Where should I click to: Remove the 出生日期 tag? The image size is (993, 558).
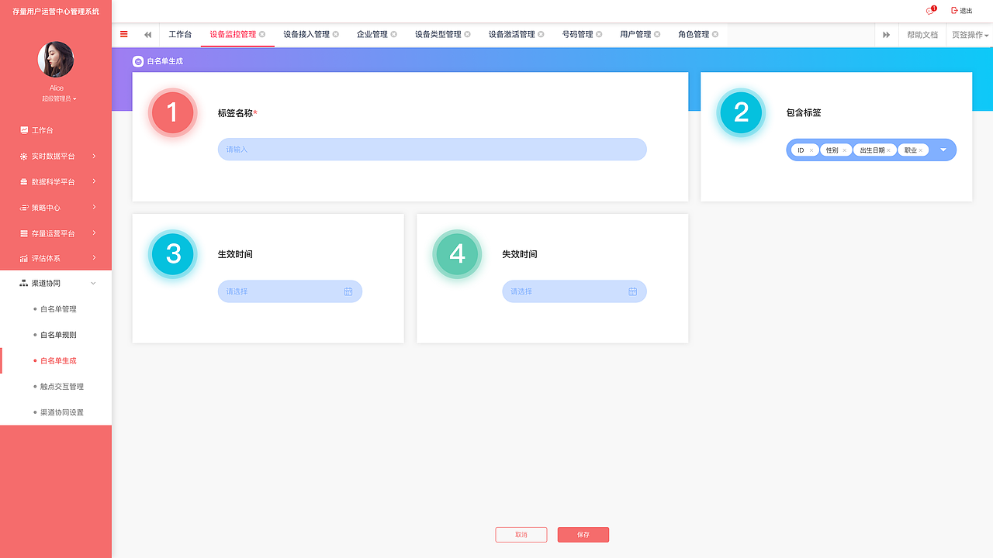[889, 150]
